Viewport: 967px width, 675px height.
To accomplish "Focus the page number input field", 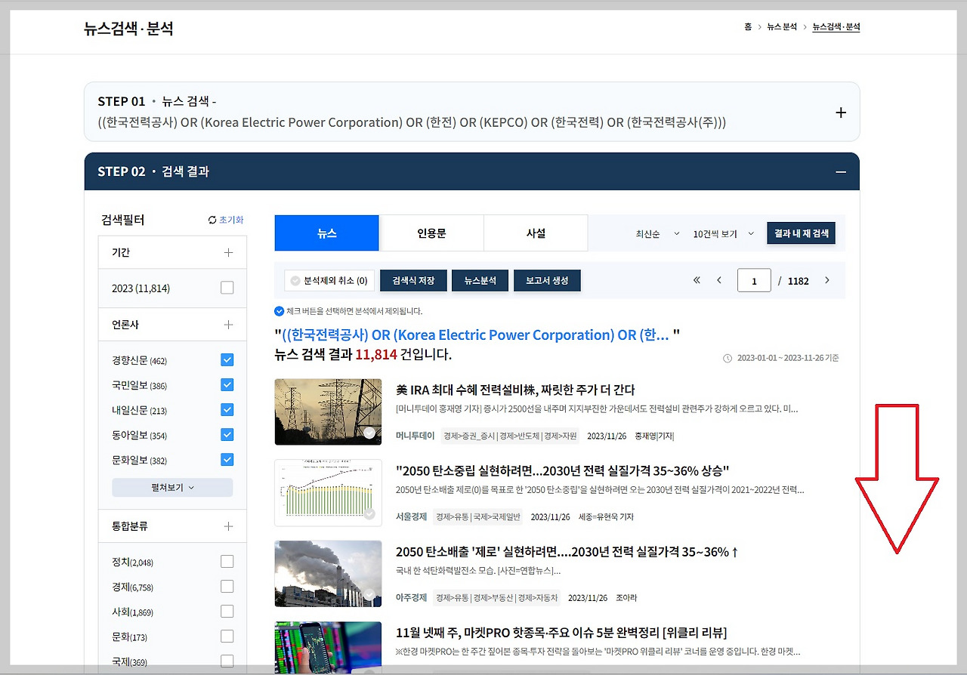I will click(x=754, y=281).
